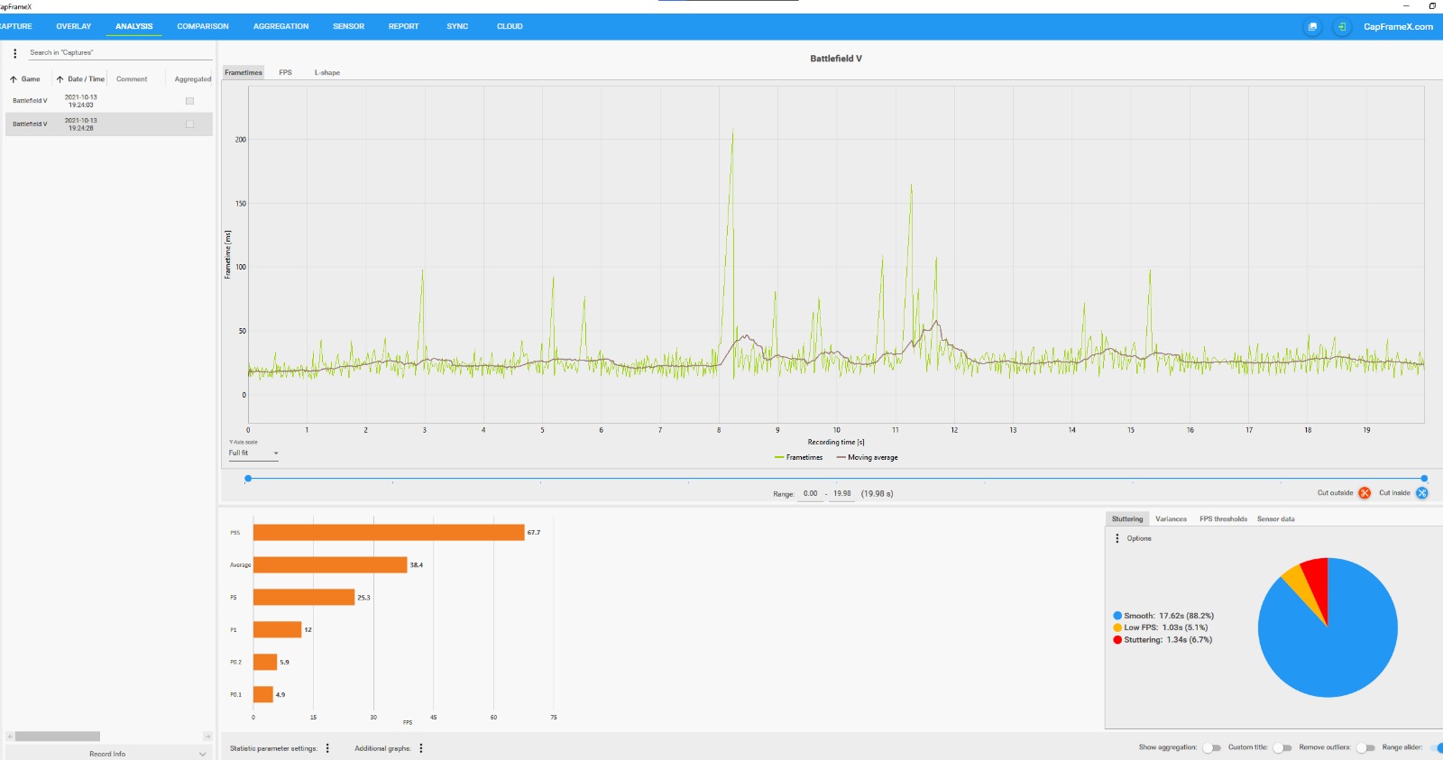Viewport: 1443px width, 760px height.
Task: Click the captures list horizontal scrollbar
Action: [x=58, y=737]
